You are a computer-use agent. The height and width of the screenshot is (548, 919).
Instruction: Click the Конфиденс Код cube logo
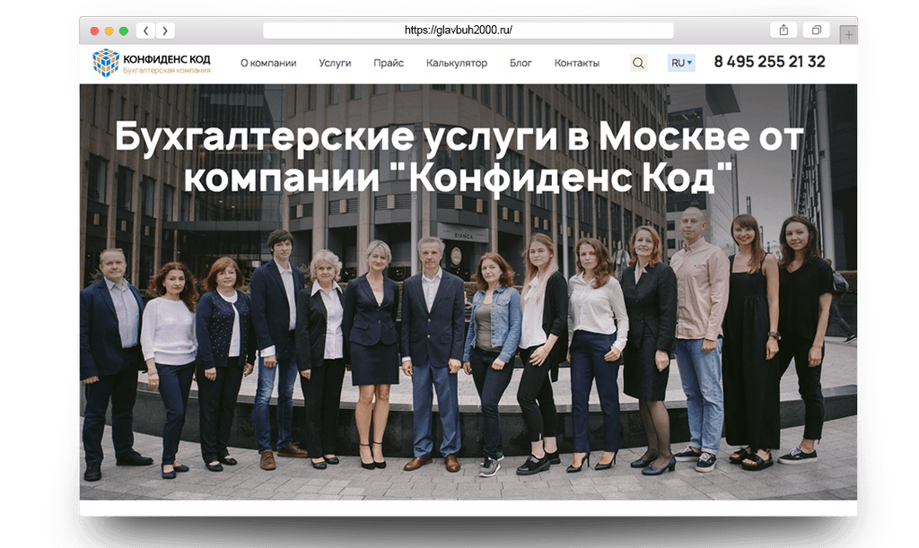point(106,63)
